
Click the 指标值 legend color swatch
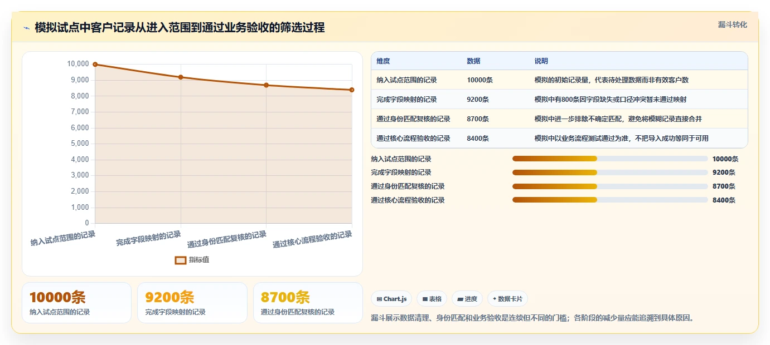(181, 260)
